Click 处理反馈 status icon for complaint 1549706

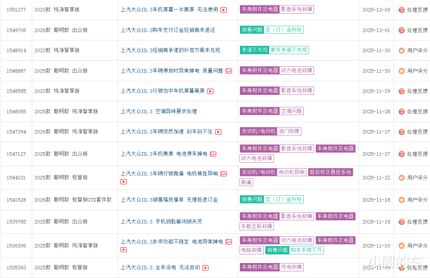pos(401,30)
